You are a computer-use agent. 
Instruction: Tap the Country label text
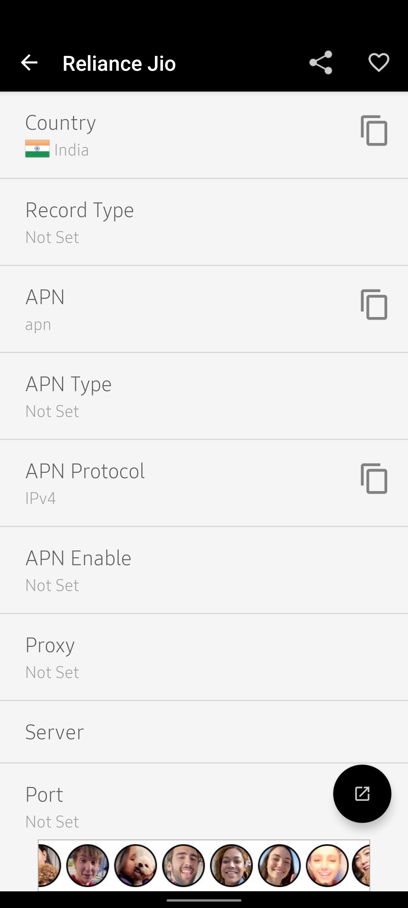click(x=60, y=123)
